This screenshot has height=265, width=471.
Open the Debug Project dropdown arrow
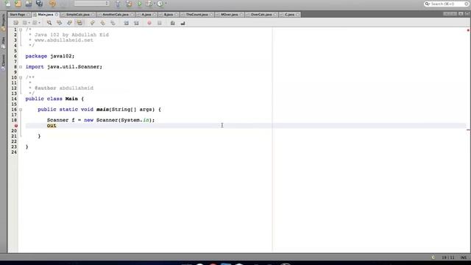(x=155, y=4)
